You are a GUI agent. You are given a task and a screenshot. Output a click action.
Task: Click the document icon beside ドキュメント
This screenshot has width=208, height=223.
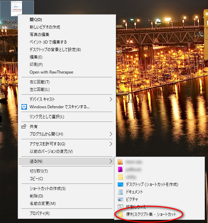coord(120,192)
